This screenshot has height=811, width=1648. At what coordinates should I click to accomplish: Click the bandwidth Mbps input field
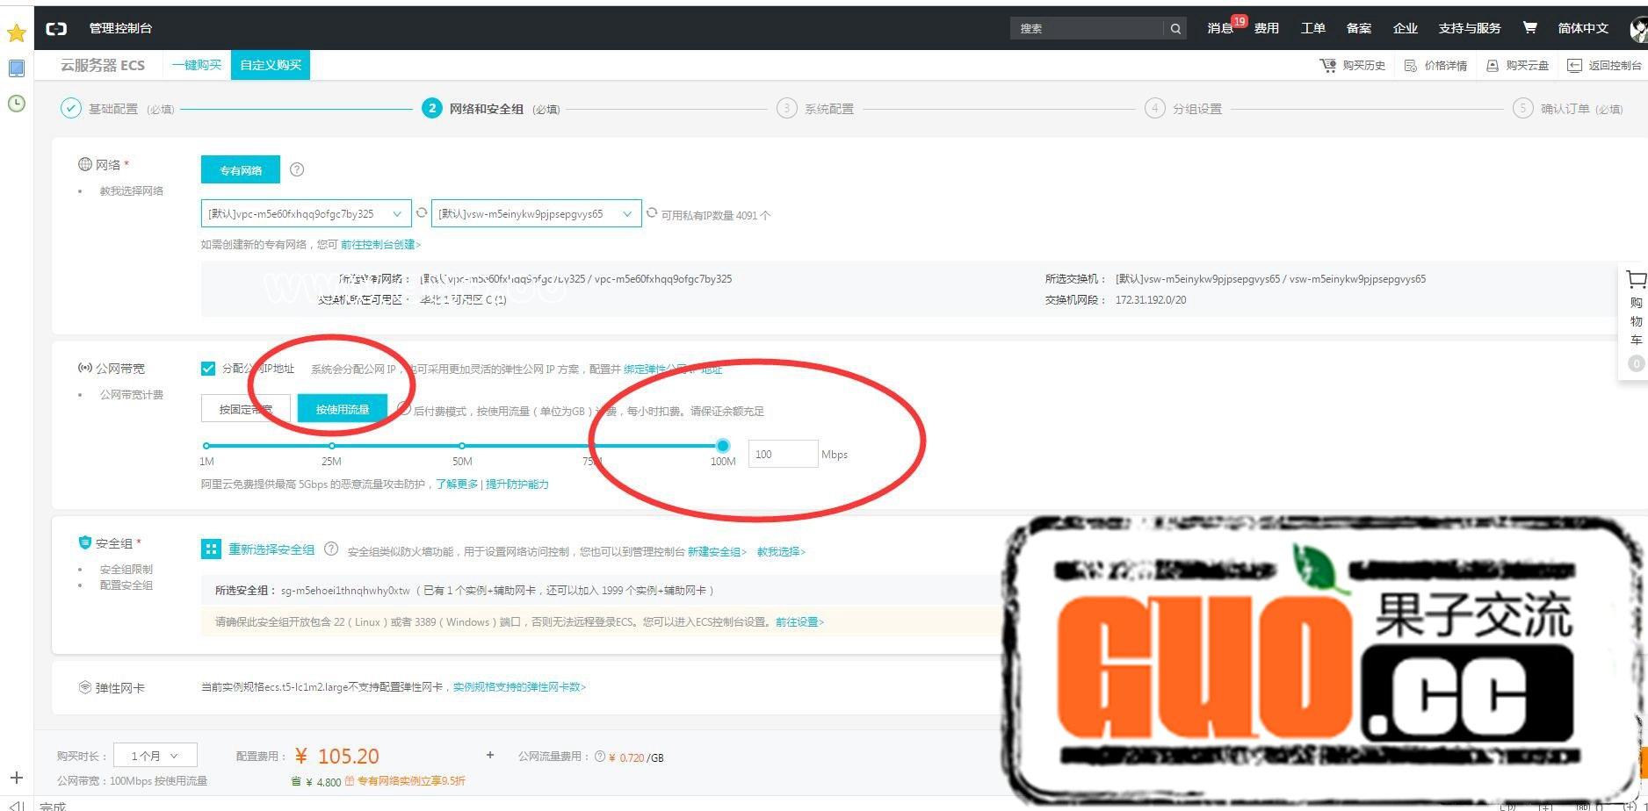click(783, 454)
